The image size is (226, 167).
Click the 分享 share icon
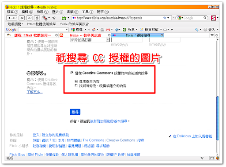pos(124,30)
